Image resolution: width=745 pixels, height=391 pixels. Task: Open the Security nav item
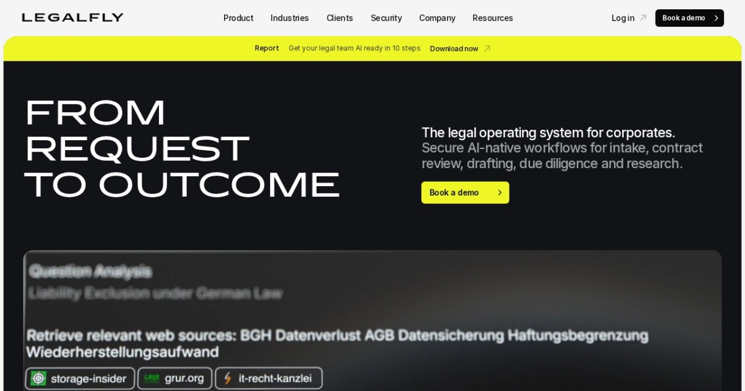[x=386, y=18]
